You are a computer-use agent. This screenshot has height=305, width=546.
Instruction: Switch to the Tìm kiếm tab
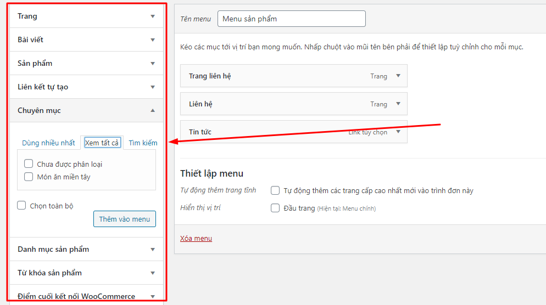click(x=143, y=143)
